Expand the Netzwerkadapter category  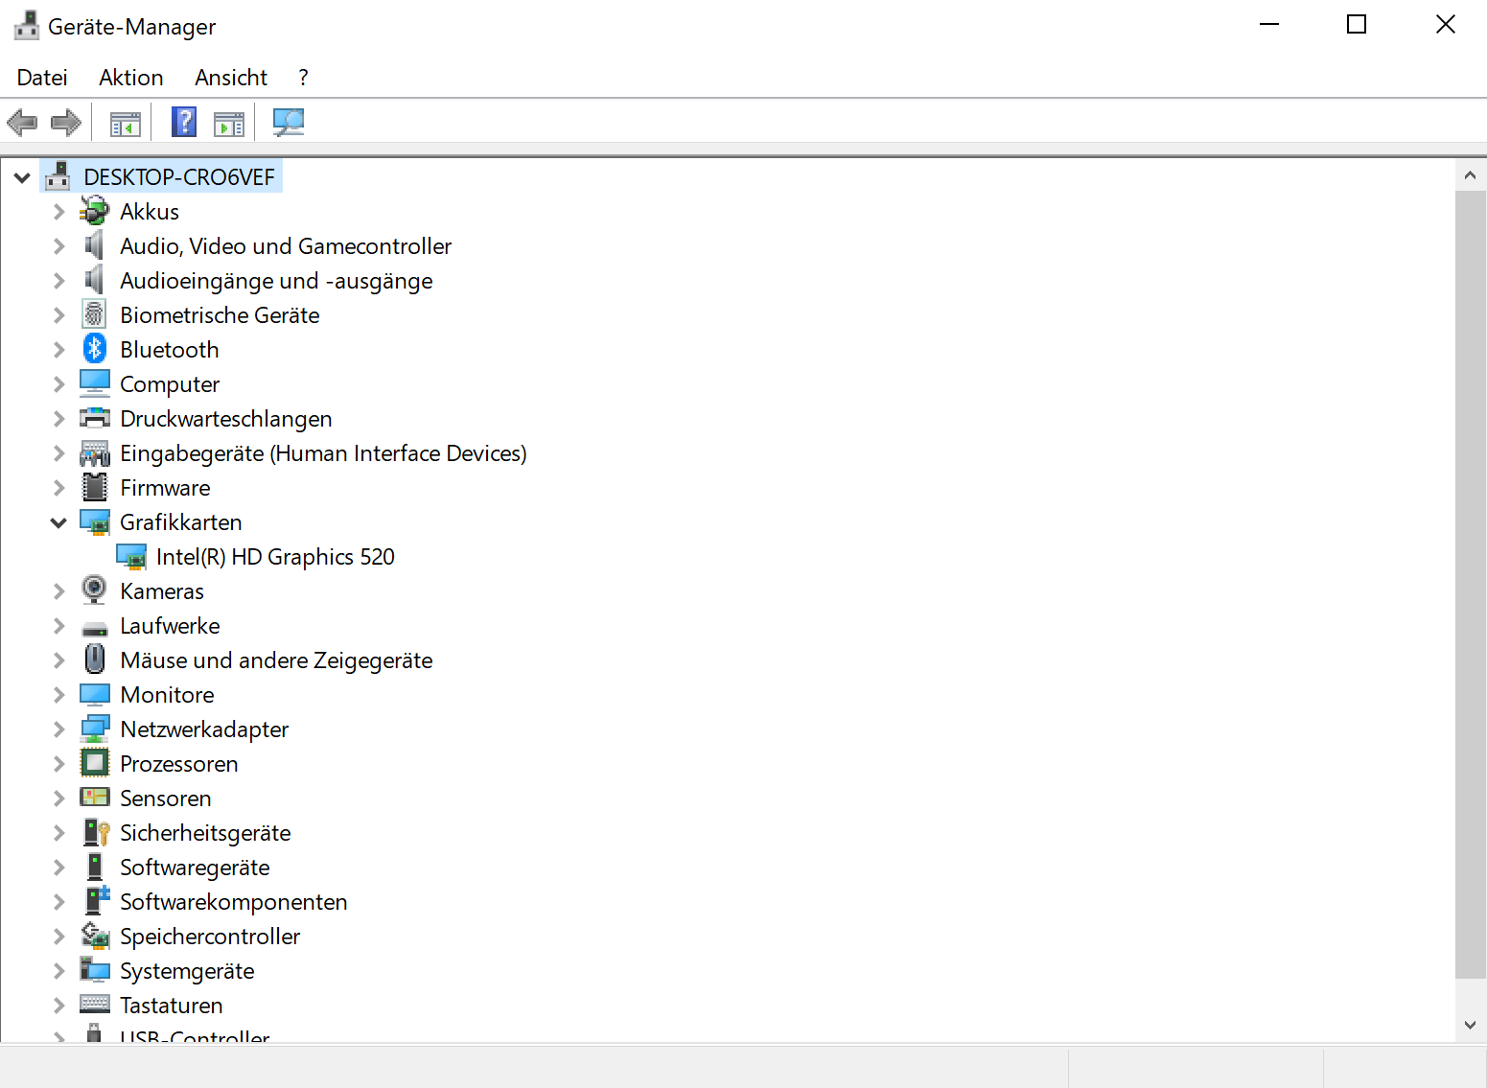pyautogui.click(x=59, y=729)
